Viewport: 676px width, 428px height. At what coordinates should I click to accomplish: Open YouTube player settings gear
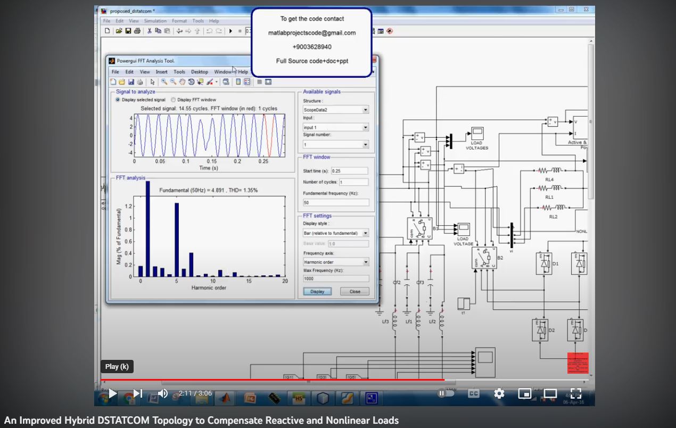(x=499, y=393)
